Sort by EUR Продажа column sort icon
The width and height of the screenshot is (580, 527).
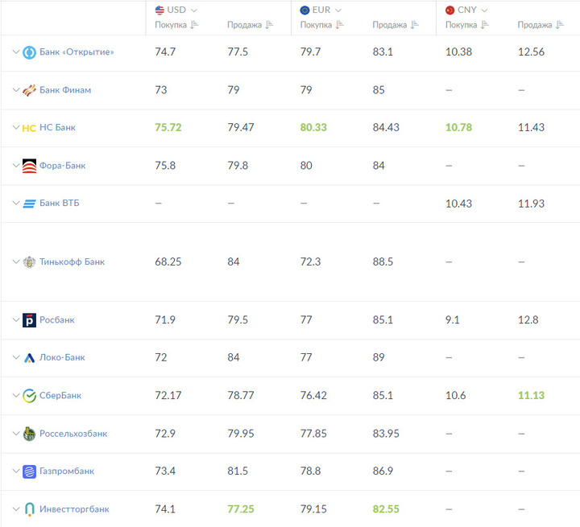[x=415, y=25]
